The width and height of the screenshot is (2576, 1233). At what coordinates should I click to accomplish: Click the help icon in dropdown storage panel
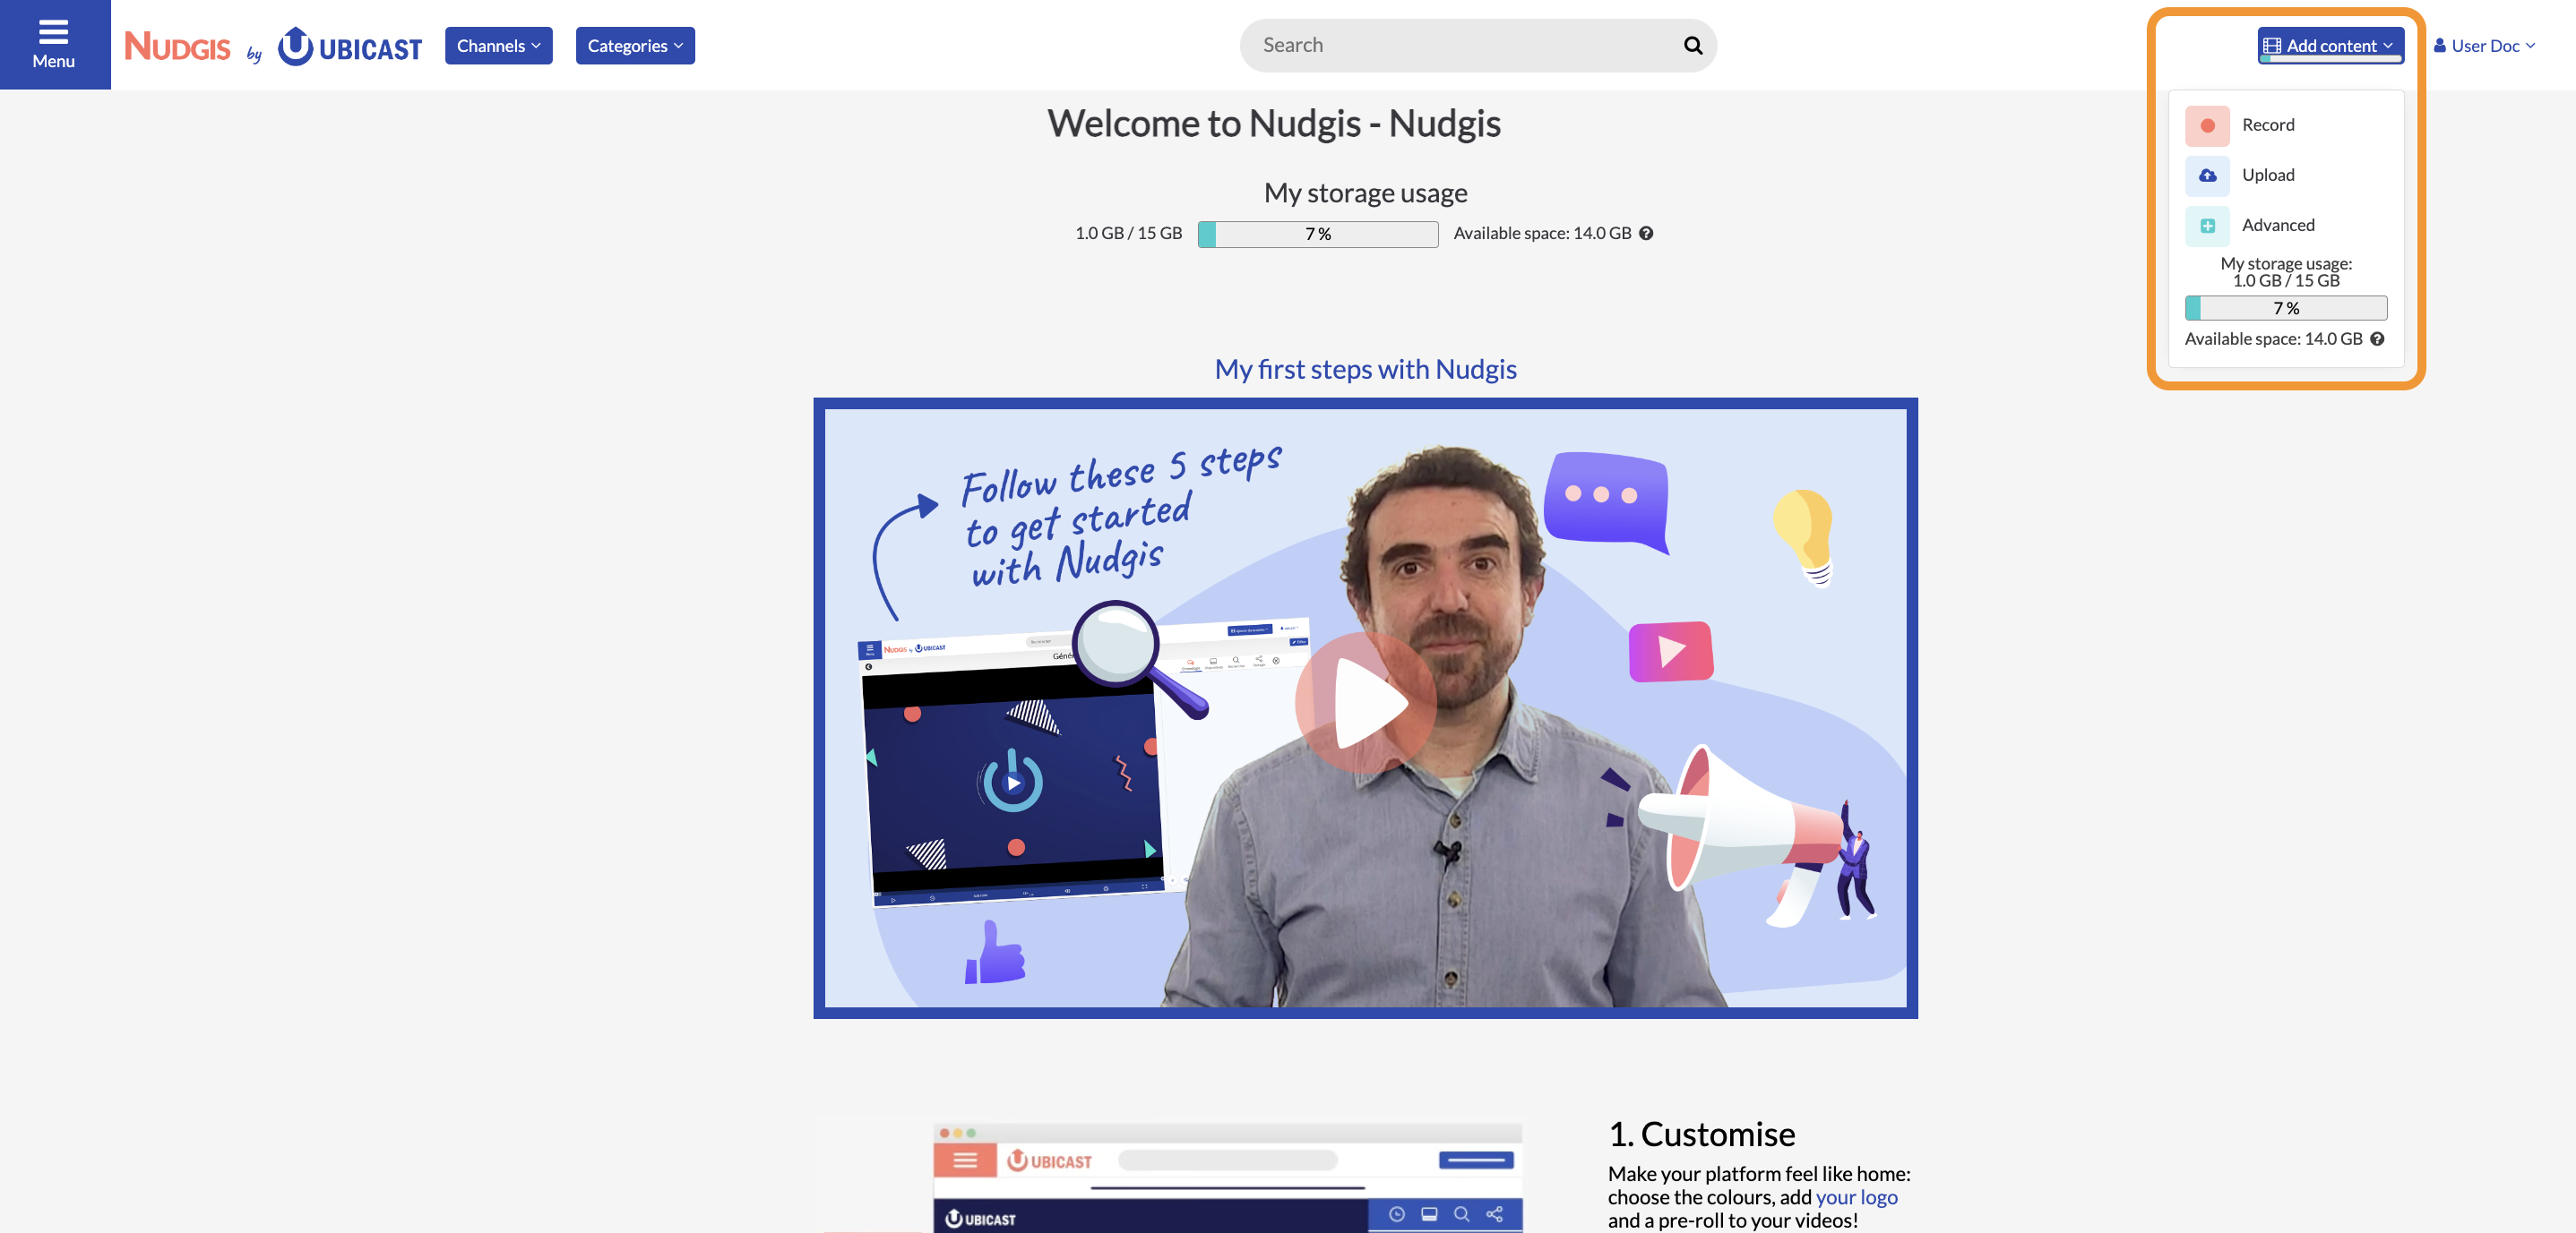(2377, 338)
